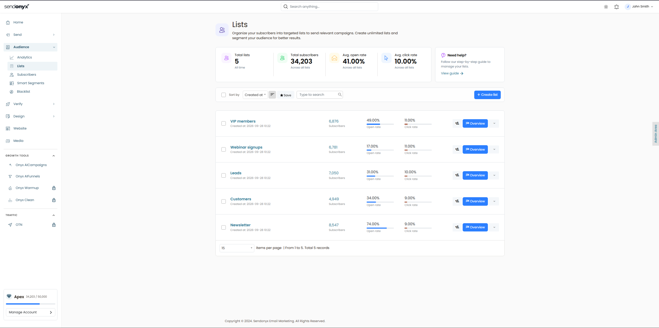Select the VIP members checkbox

[x=223, y=123]
